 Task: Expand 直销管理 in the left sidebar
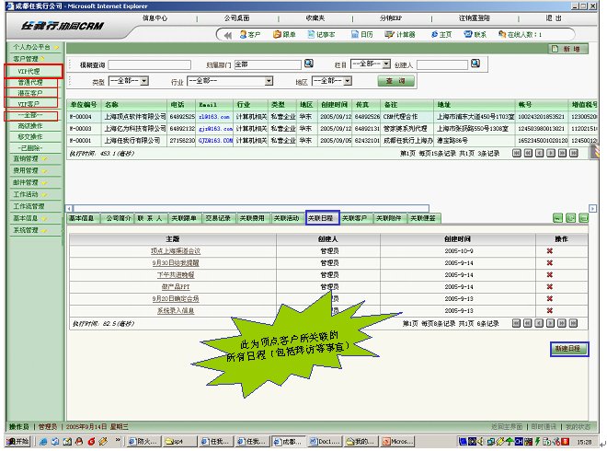click(29, 158)
